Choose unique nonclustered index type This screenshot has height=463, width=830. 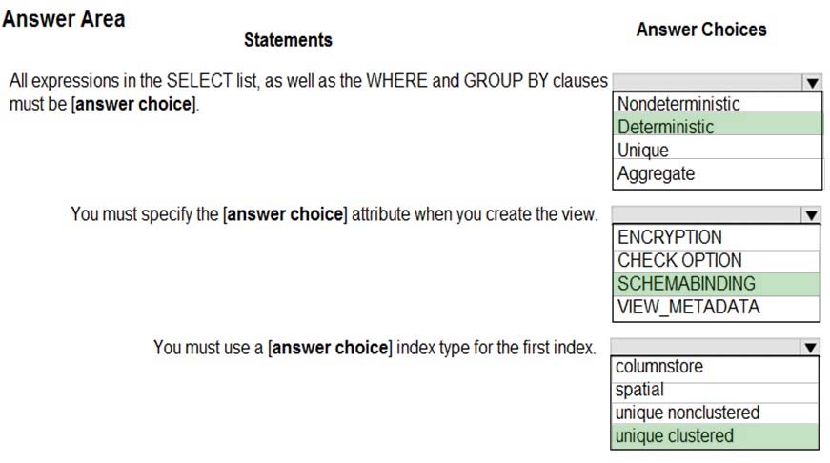(x=715, y=413)
